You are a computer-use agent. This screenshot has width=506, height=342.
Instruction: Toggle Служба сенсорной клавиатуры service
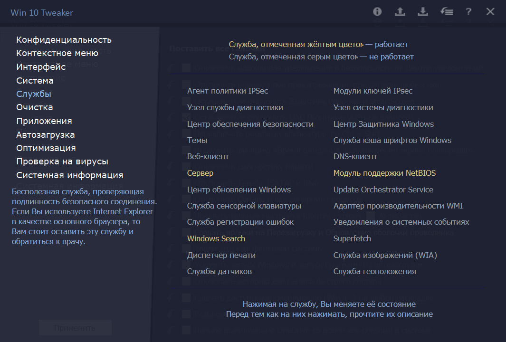[244, 206]
